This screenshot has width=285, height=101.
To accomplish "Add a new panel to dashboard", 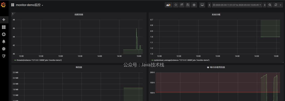I will 169,5.
